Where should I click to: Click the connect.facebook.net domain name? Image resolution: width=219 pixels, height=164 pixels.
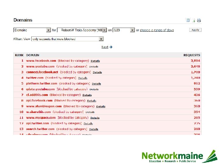[x=42, y=72]
